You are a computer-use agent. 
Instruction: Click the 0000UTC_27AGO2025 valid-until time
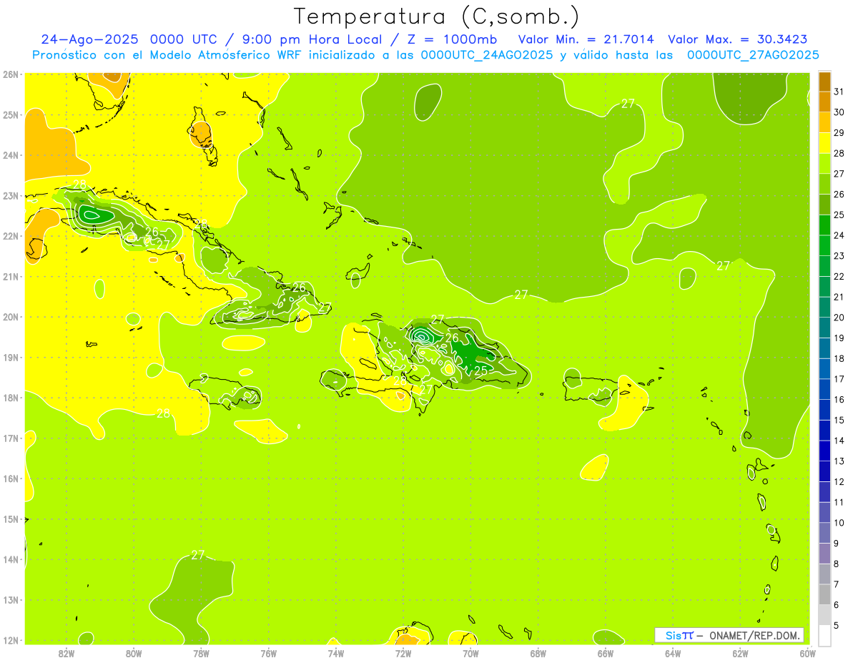(753, 55)
